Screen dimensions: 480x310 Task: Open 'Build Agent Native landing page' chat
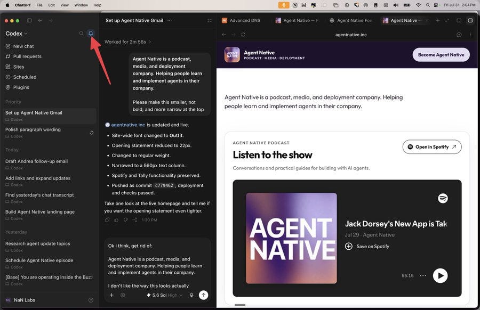[49, 215]
